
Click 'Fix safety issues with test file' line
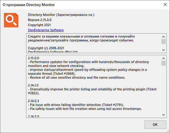(85, 109)
